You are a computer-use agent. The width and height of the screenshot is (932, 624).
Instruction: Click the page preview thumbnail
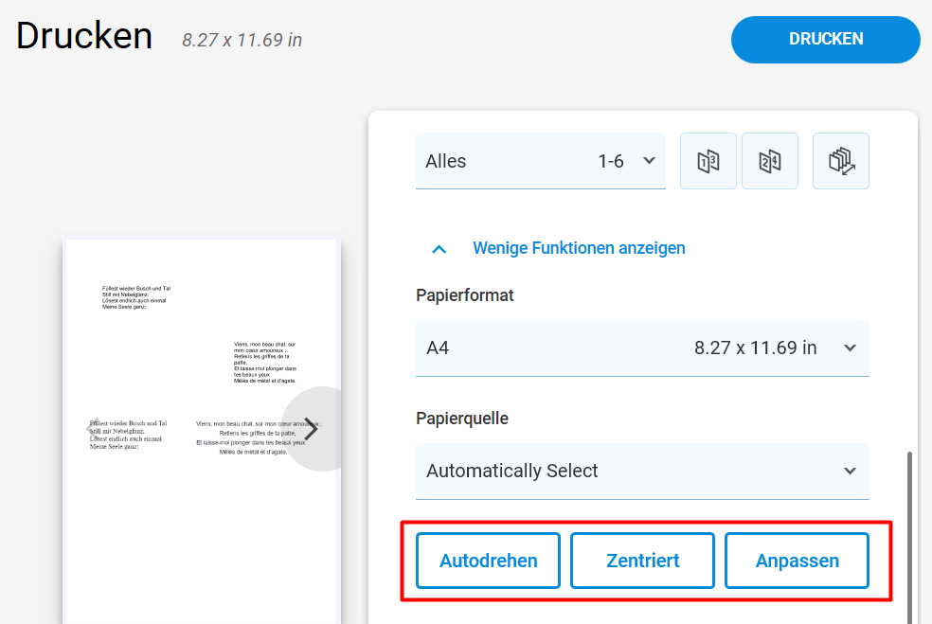pos(202,431)
